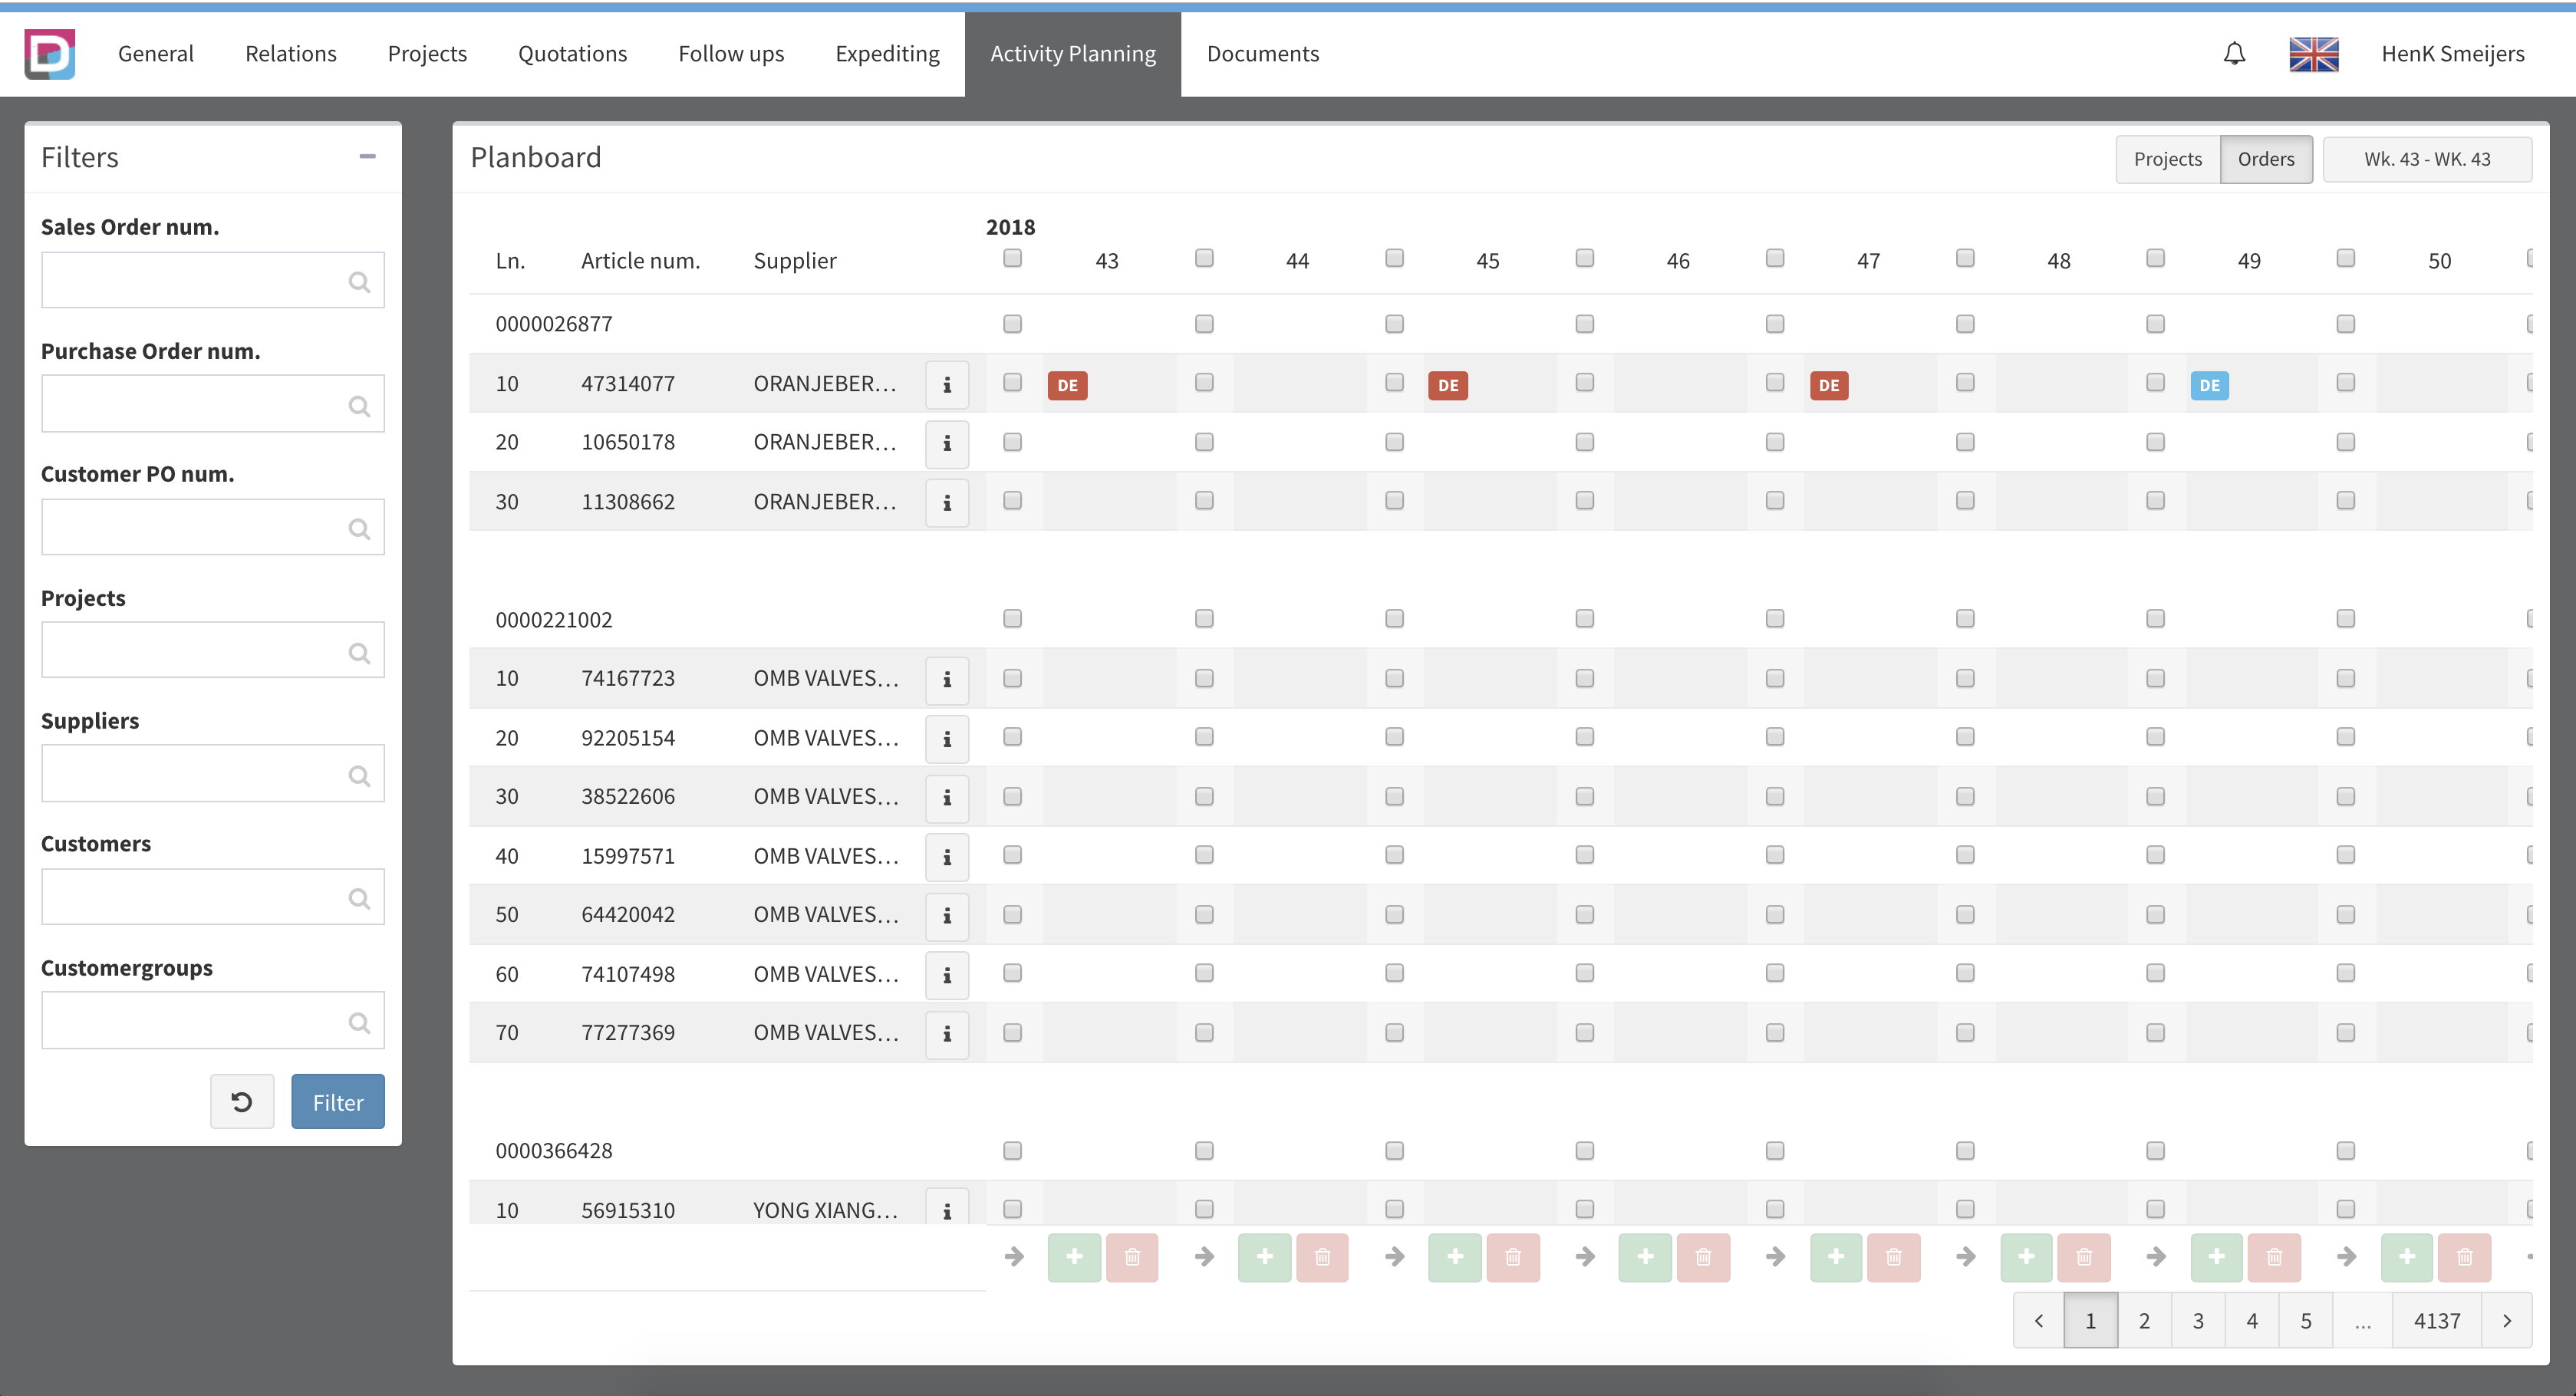Change language via the UK flag icon
This screenshot has width=2576, height=1396.
pos(2313,54)
